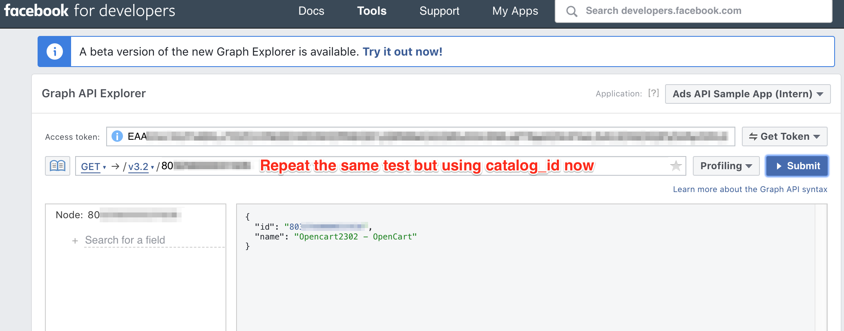Screen dimensions: 844x331
Task: Click the blue info icon in the beta banner
Action: click(54, 51)
